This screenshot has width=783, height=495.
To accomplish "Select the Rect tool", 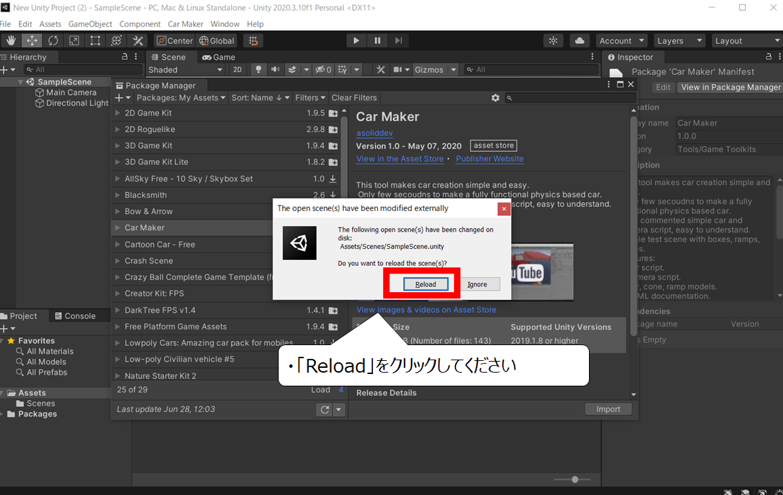I will pos(95,41).
